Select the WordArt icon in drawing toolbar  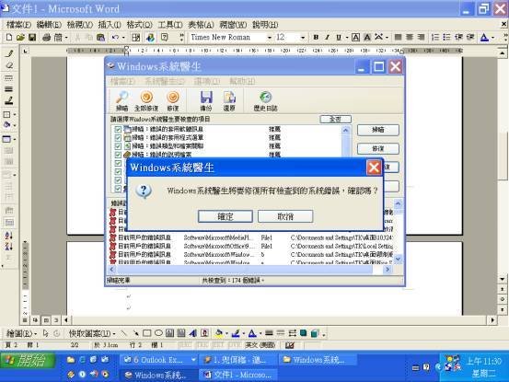(192, 333)
